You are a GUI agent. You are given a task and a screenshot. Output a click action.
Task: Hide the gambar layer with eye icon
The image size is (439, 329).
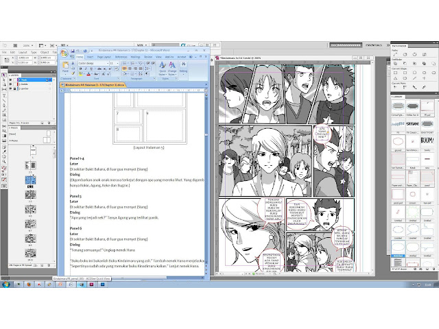[x=11, y=88]
